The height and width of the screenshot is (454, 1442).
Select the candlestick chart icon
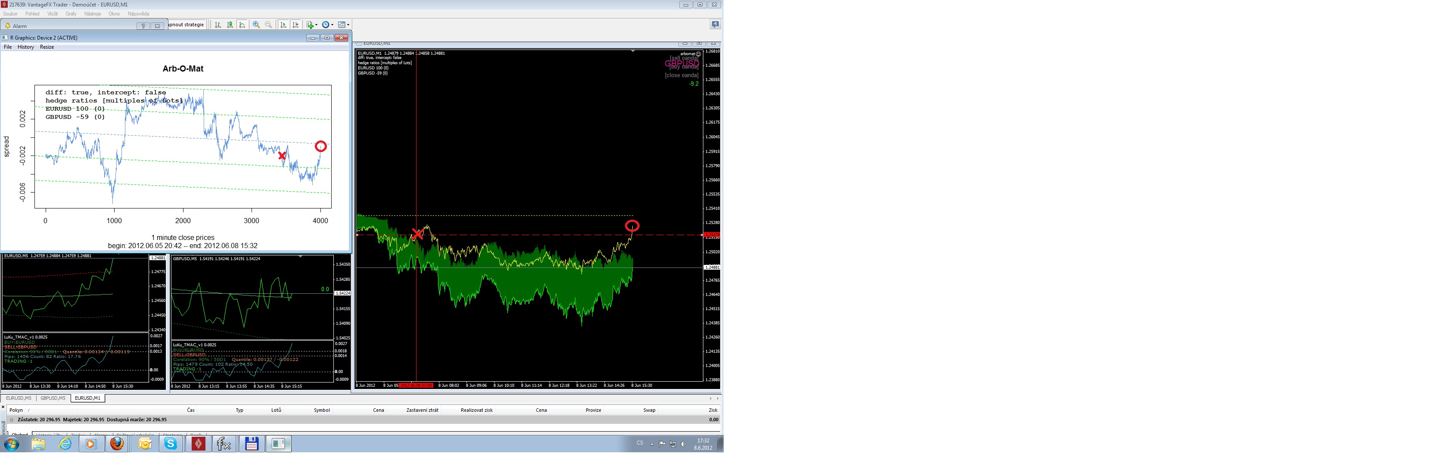click(x=230, y=25)
